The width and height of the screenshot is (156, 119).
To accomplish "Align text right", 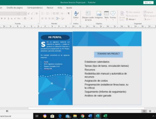I will tap(49, 18).
